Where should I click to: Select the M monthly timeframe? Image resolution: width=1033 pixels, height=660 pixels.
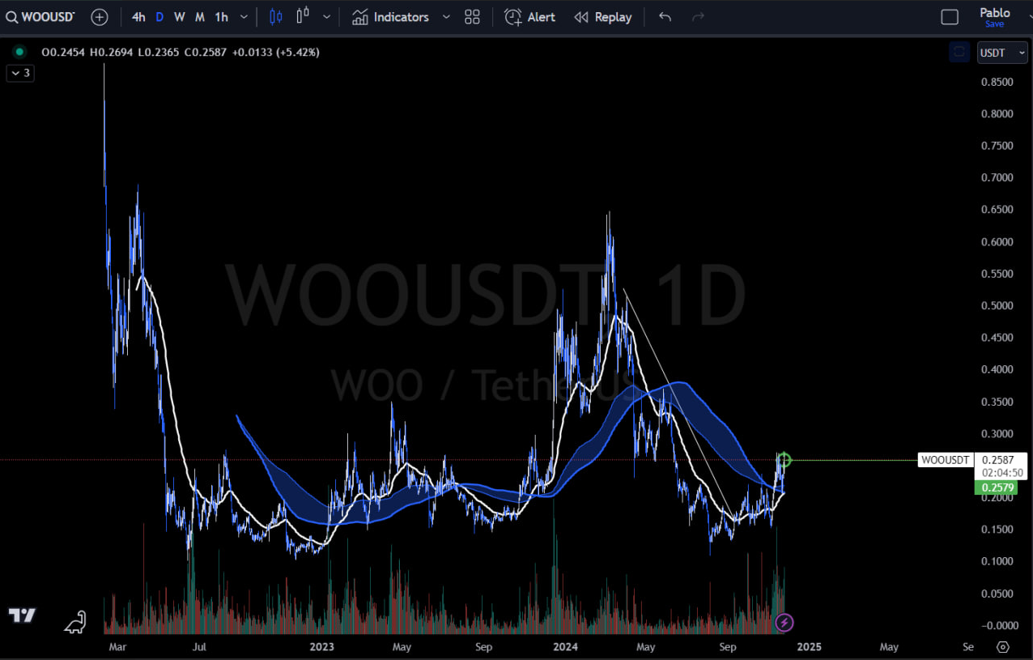[x=200, y=16]
